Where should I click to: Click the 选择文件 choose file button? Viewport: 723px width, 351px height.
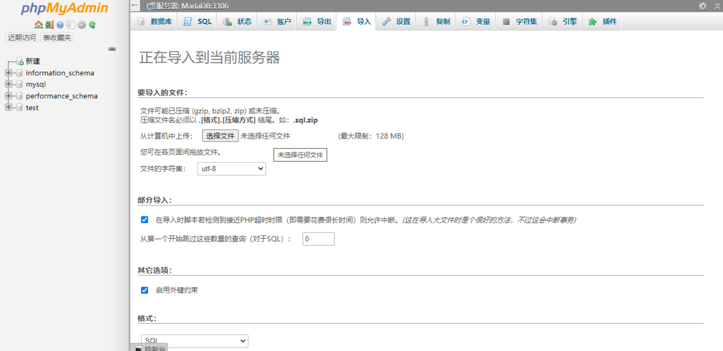click(220, 136)
